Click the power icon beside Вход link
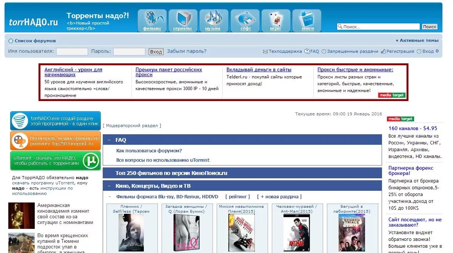453x253 pixels. click(419, 51)
